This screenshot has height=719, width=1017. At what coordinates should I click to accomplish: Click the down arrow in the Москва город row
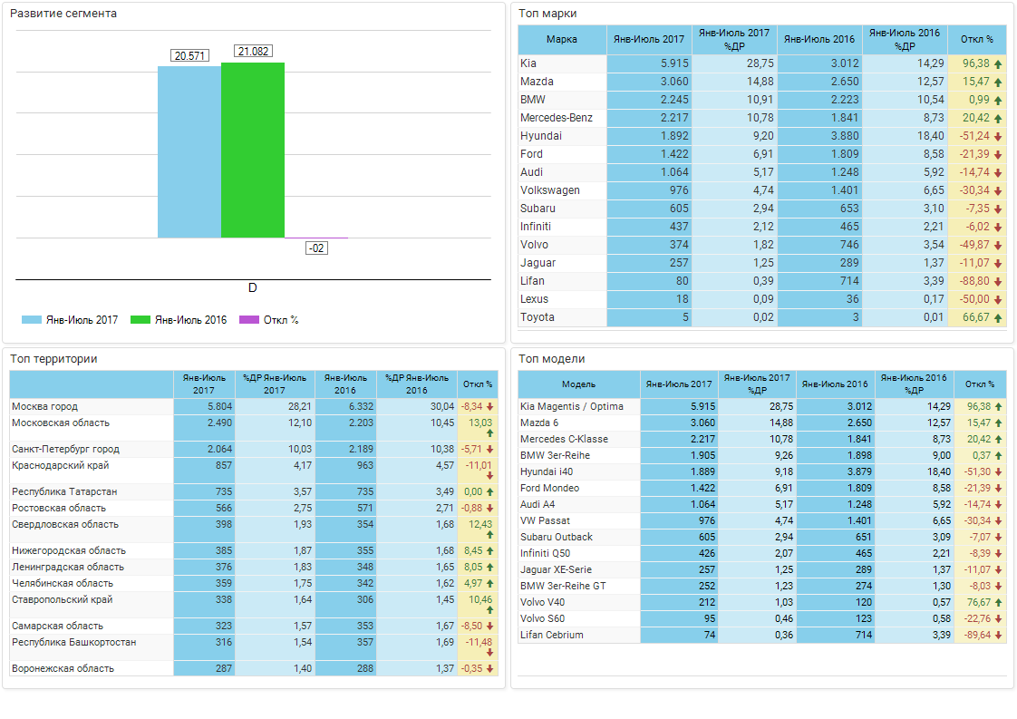(x=489, y=407)
